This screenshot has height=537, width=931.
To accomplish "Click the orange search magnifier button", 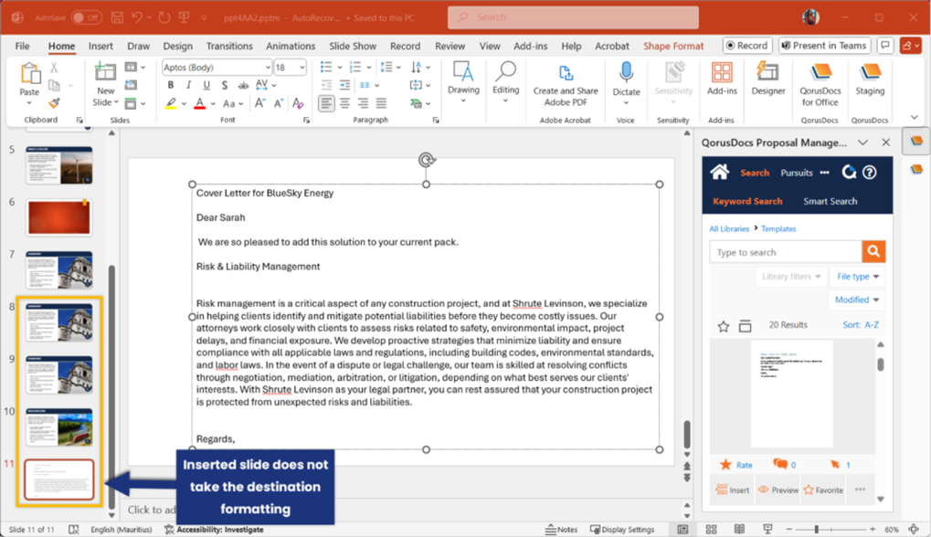I will [x=873, y=252].
